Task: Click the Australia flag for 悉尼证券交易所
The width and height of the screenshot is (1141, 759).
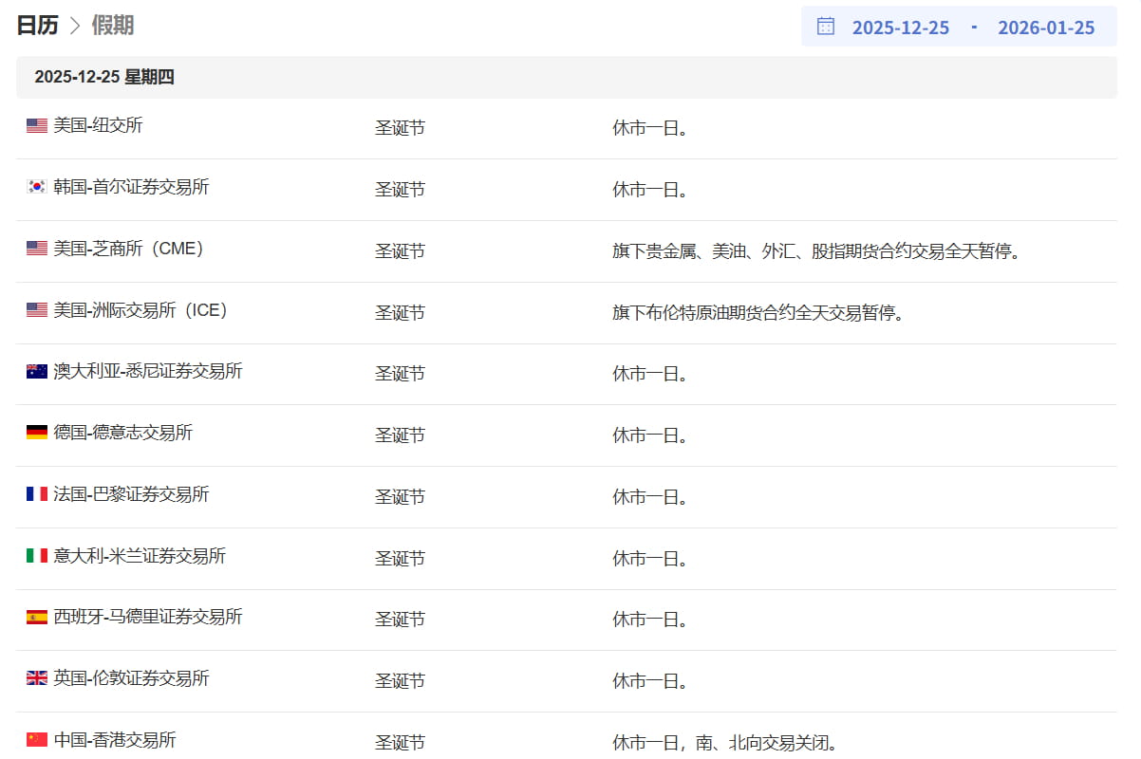Action: [37, 371]
